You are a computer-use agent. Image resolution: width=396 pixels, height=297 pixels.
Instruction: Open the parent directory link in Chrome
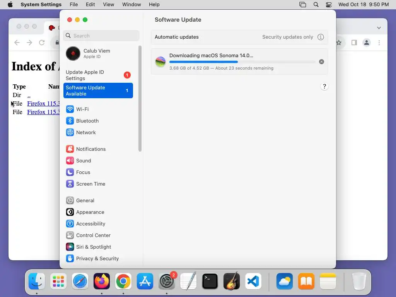29,95
